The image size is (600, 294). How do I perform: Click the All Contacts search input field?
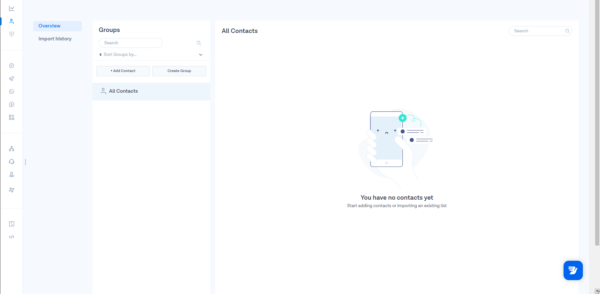coord(537,31)
